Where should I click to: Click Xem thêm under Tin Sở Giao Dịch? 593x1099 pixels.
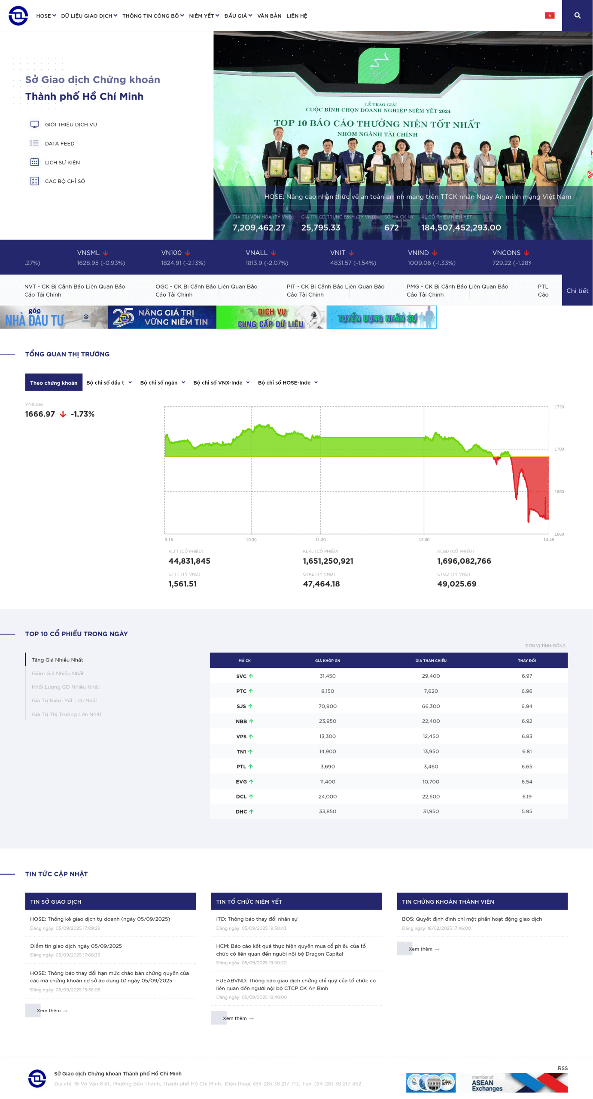49,1011
